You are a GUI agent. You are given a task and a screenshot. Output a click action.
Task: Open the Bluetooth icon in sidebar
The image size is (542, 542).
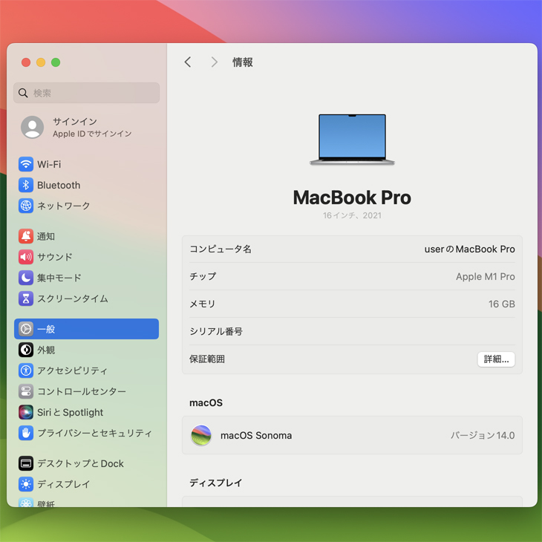coord(26,185)
